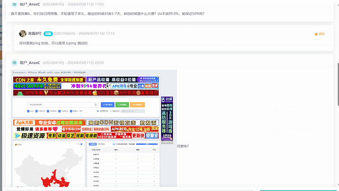
Task: Click the 用户_ArasC username on the 20:00 post
Action: [x=30, y=63]
